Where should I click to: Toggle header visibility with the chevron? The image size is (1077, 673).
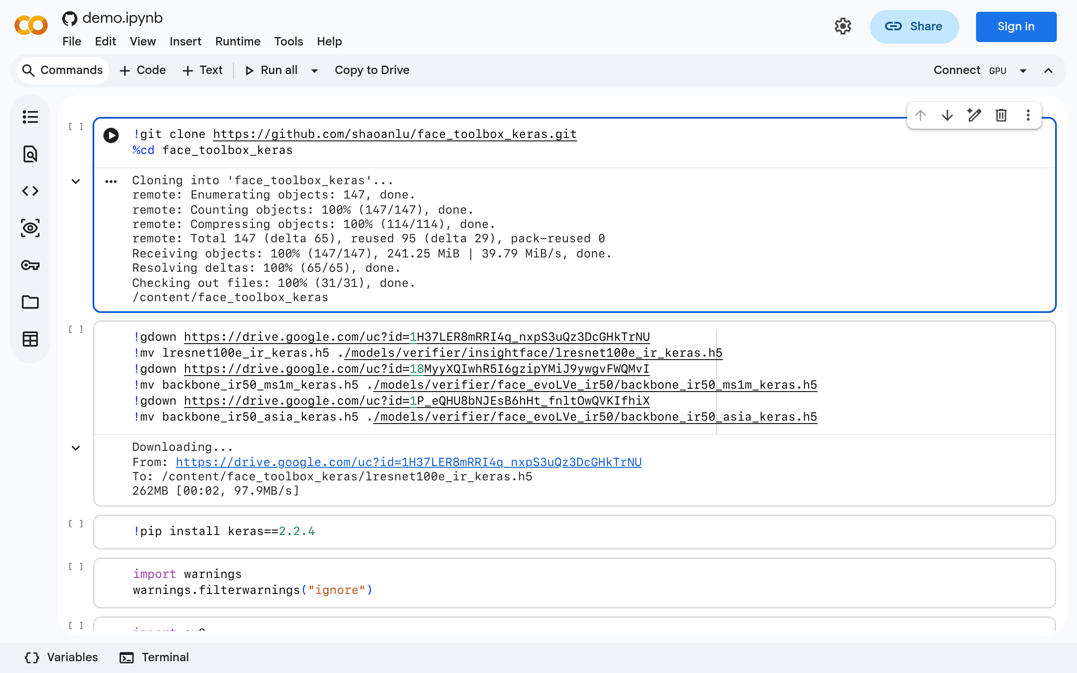pyautogui.click(x=1048, y=71)
